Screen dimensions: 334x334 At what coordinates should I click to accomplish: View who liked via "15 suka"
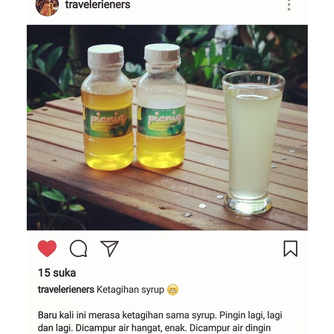coord(57,273)
